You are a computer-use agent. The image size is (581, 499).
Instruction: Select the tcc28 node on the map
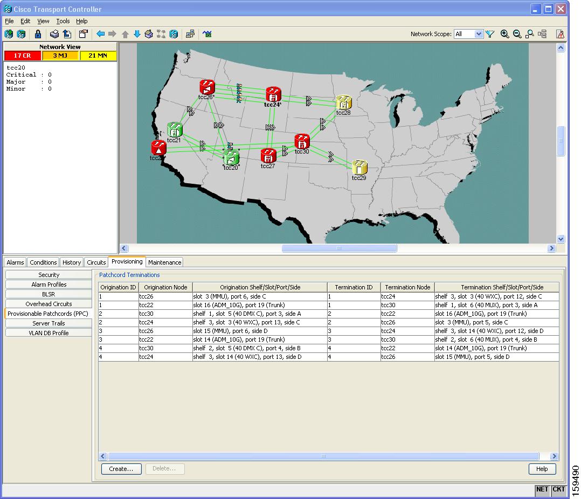[343, 102]
